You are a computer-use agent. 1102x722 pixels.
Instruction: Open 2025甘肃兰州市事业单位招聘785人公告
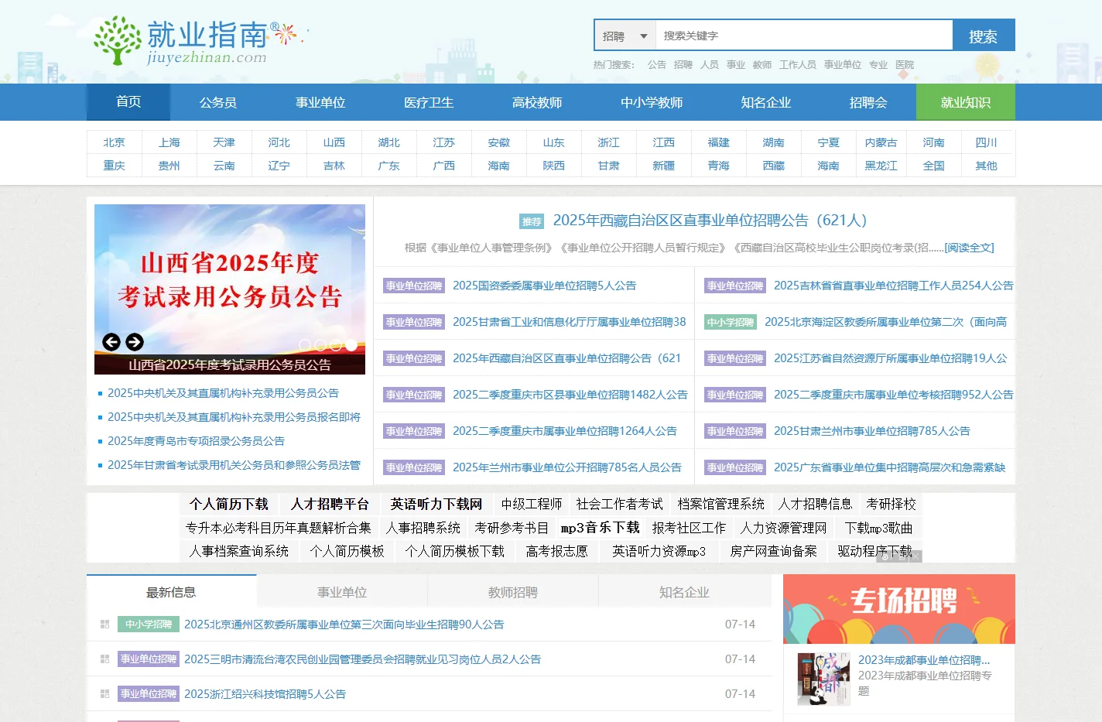872,431
